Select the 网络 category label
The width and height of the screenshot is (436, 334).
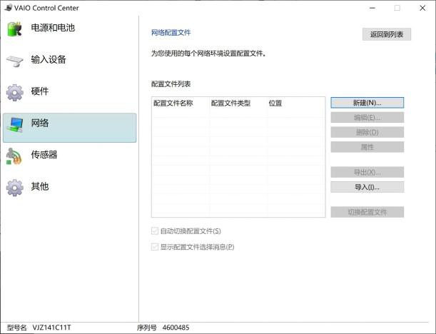point(40,123)
